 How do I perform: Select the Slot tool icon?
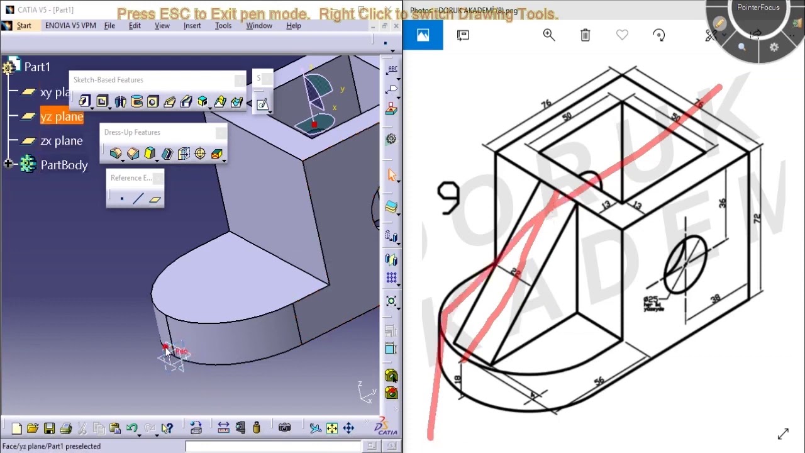point(186,101)
